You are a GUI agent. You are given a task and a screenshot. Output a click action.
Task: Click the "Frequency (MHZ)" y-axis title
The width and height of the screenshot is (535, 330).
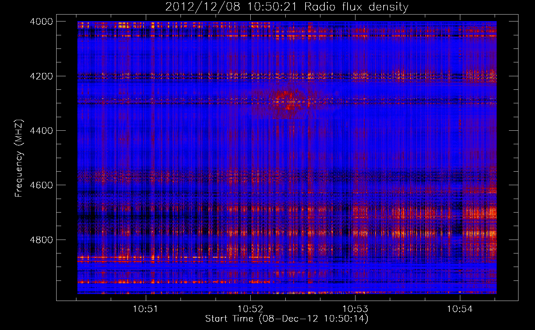click(19, 158)
